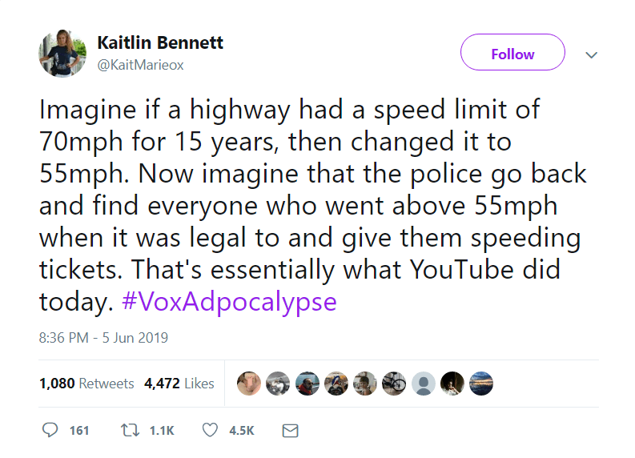The width and height of the screenshot is (635, 458).
Task: Expand the tweet options chevron menu
Action: tap(592, 55)
